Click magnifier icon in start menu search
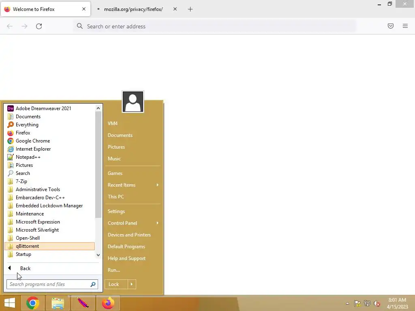The image size is (415, 311). click(93, 284)
